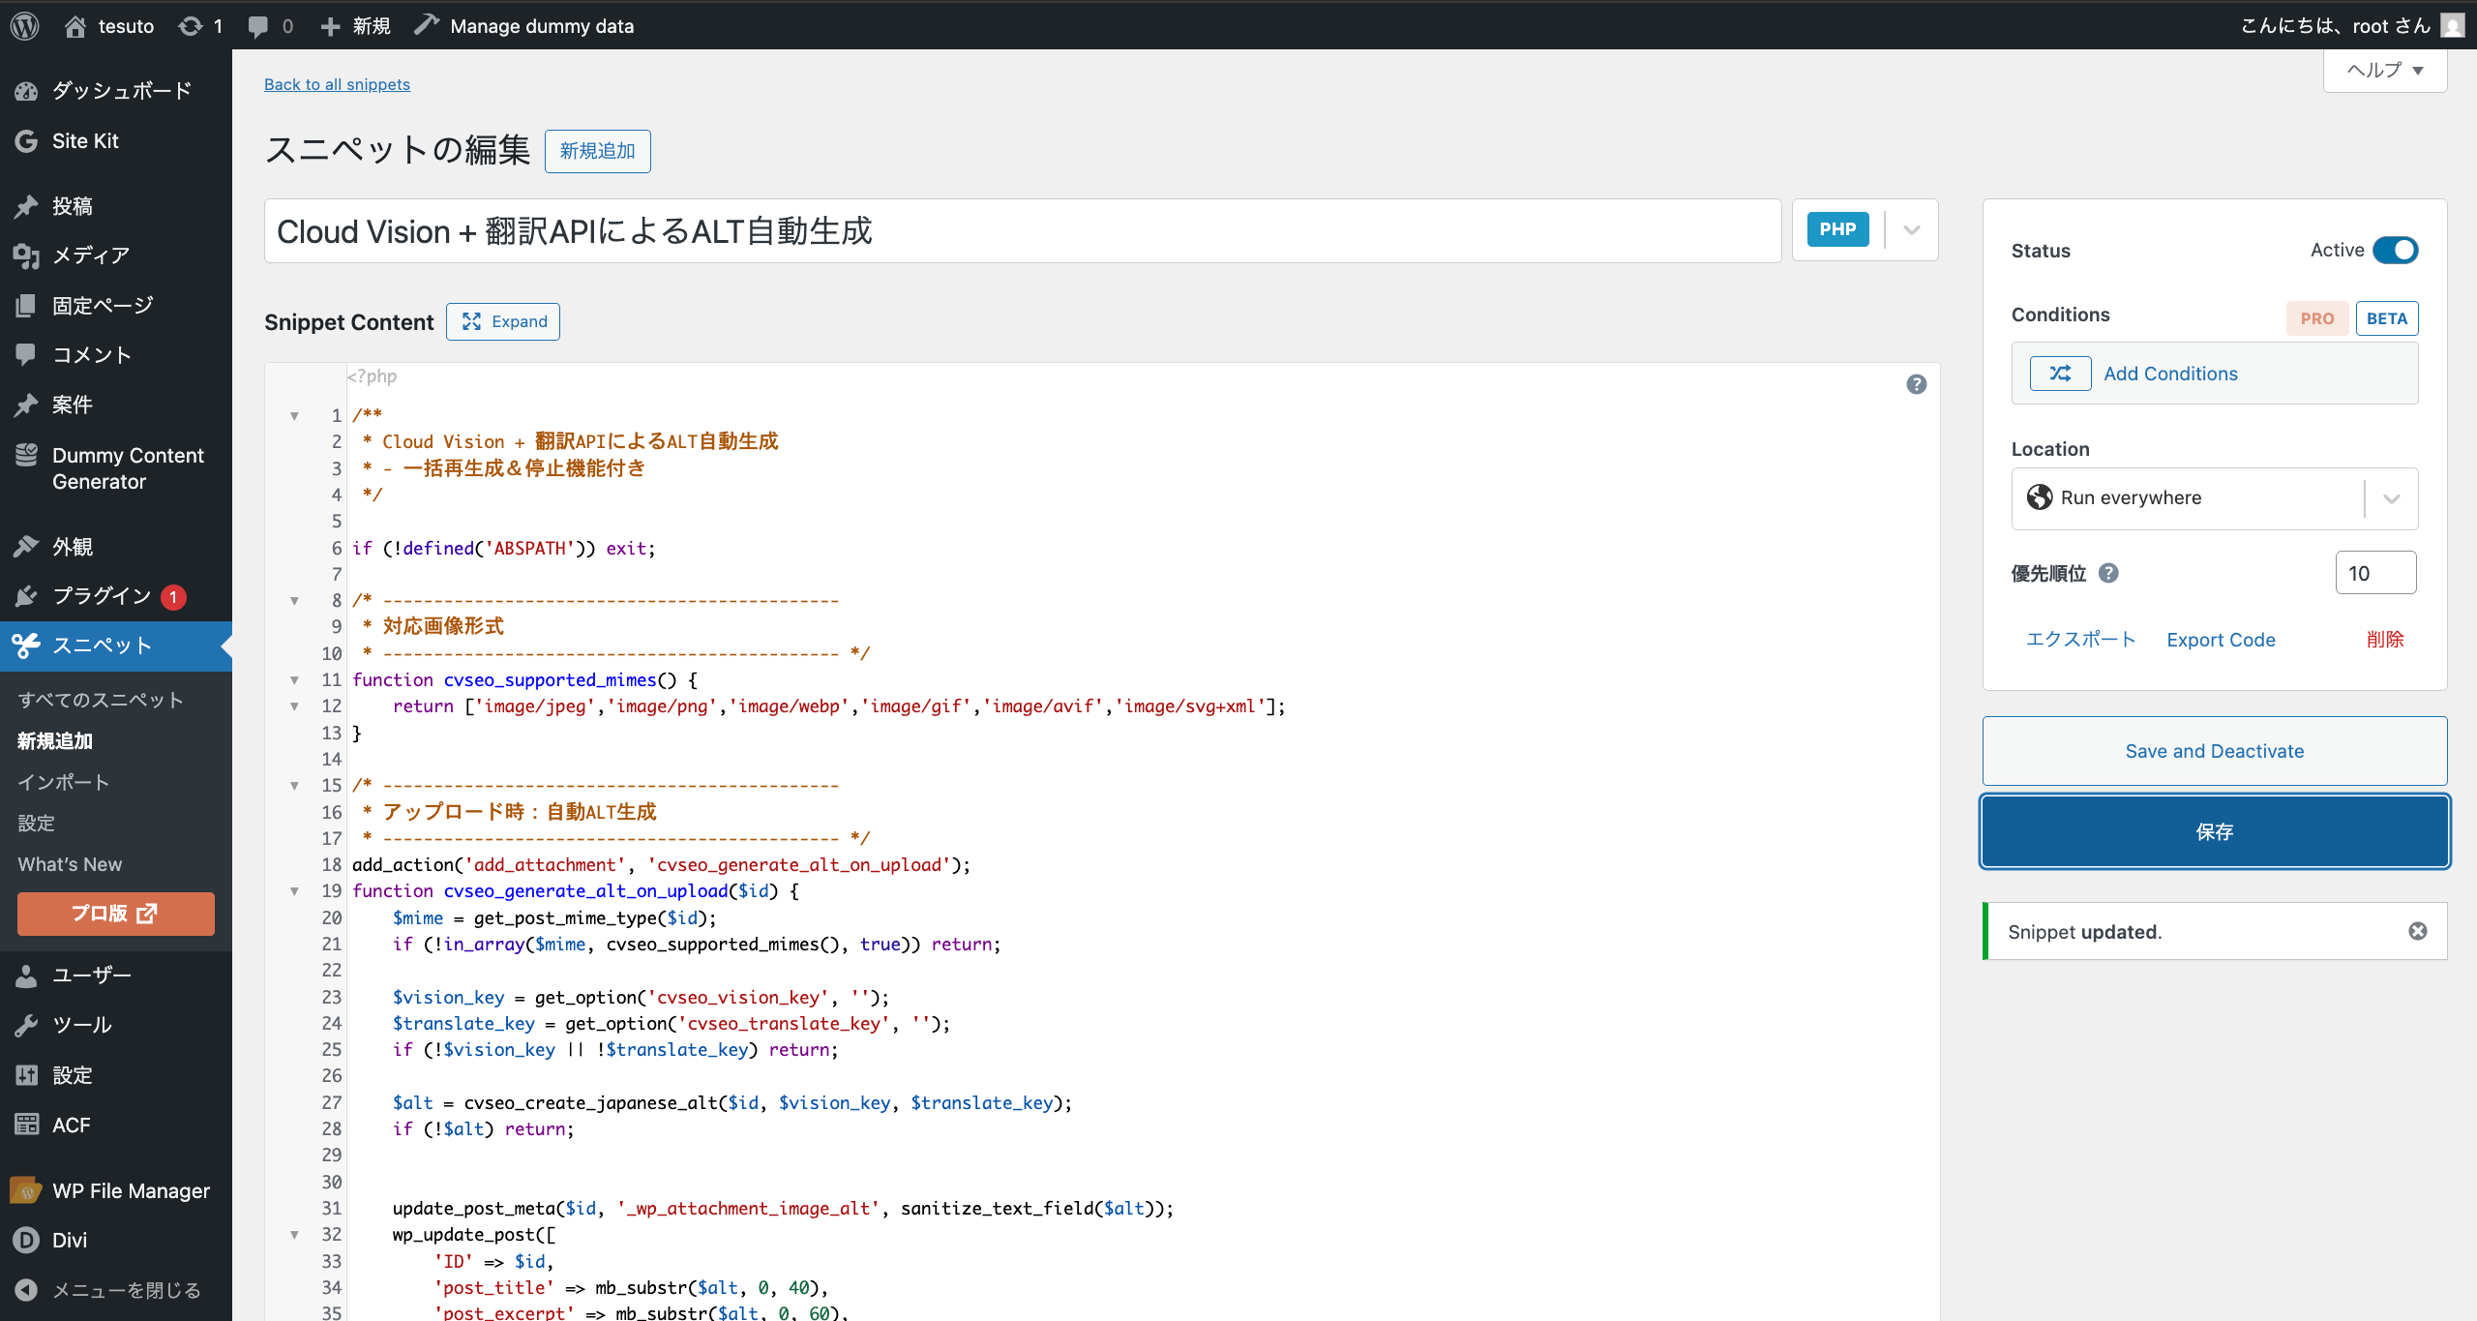Open the code editor help question mark

tap(1916, 384)
